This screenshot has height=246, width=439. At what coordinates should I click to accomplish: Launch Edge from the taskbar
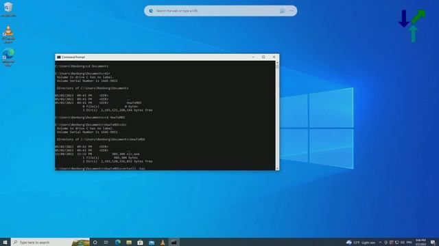(x=118, y=242)
